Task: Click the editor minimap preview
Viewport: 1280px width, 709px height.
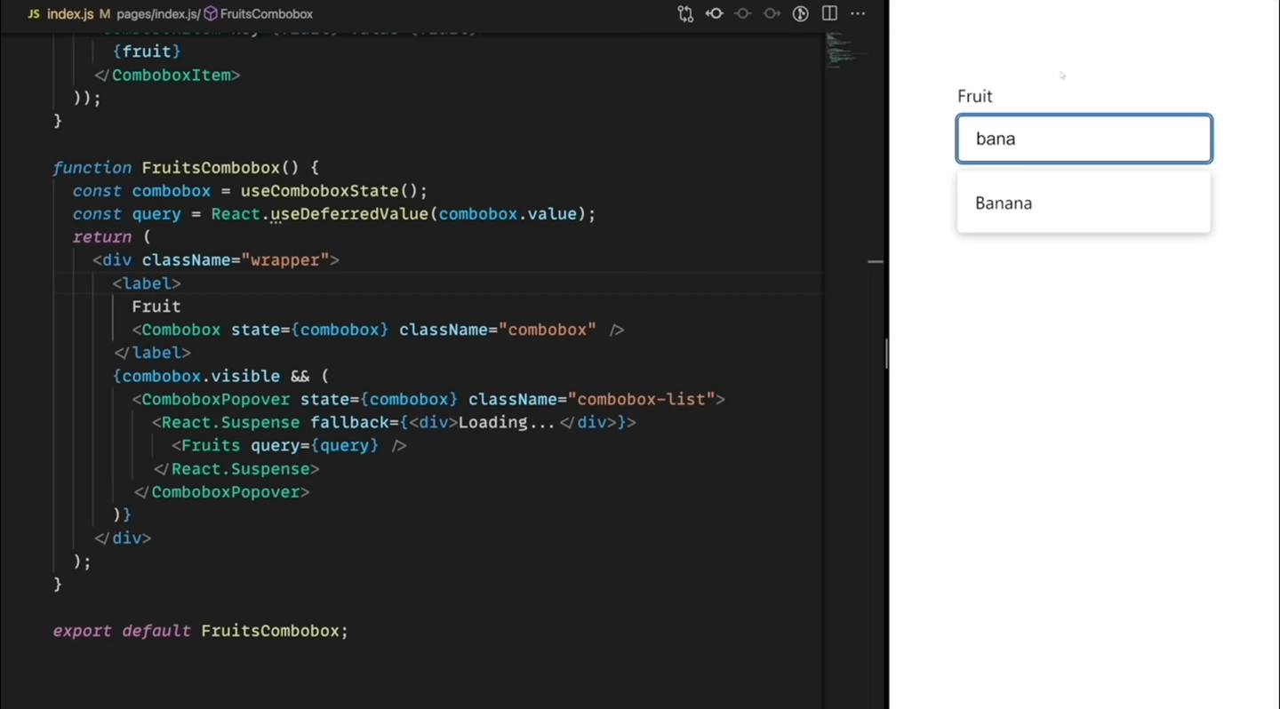Action: [x=843, y=53]
